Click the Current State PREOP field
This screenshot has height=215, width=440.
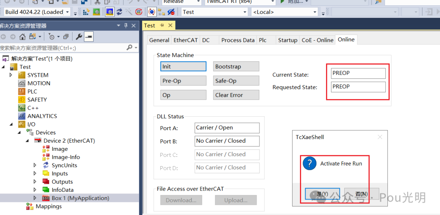pos(359,73)
